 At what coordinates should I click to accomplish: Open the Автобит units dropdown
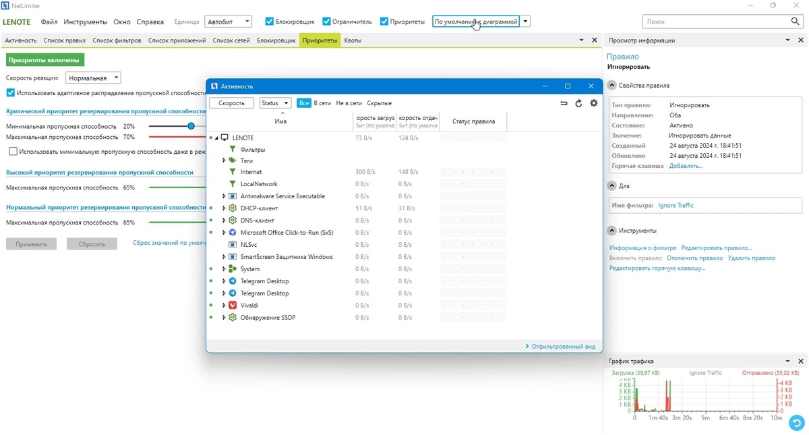coord(228,22)
